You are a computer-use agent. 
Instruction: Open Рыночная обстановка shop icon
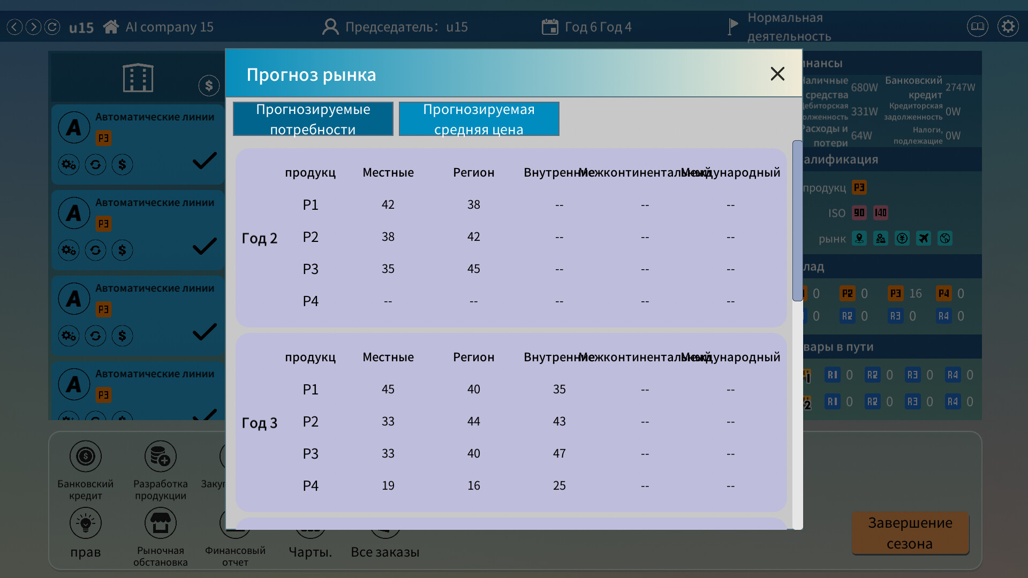click(x=160, y=523)
